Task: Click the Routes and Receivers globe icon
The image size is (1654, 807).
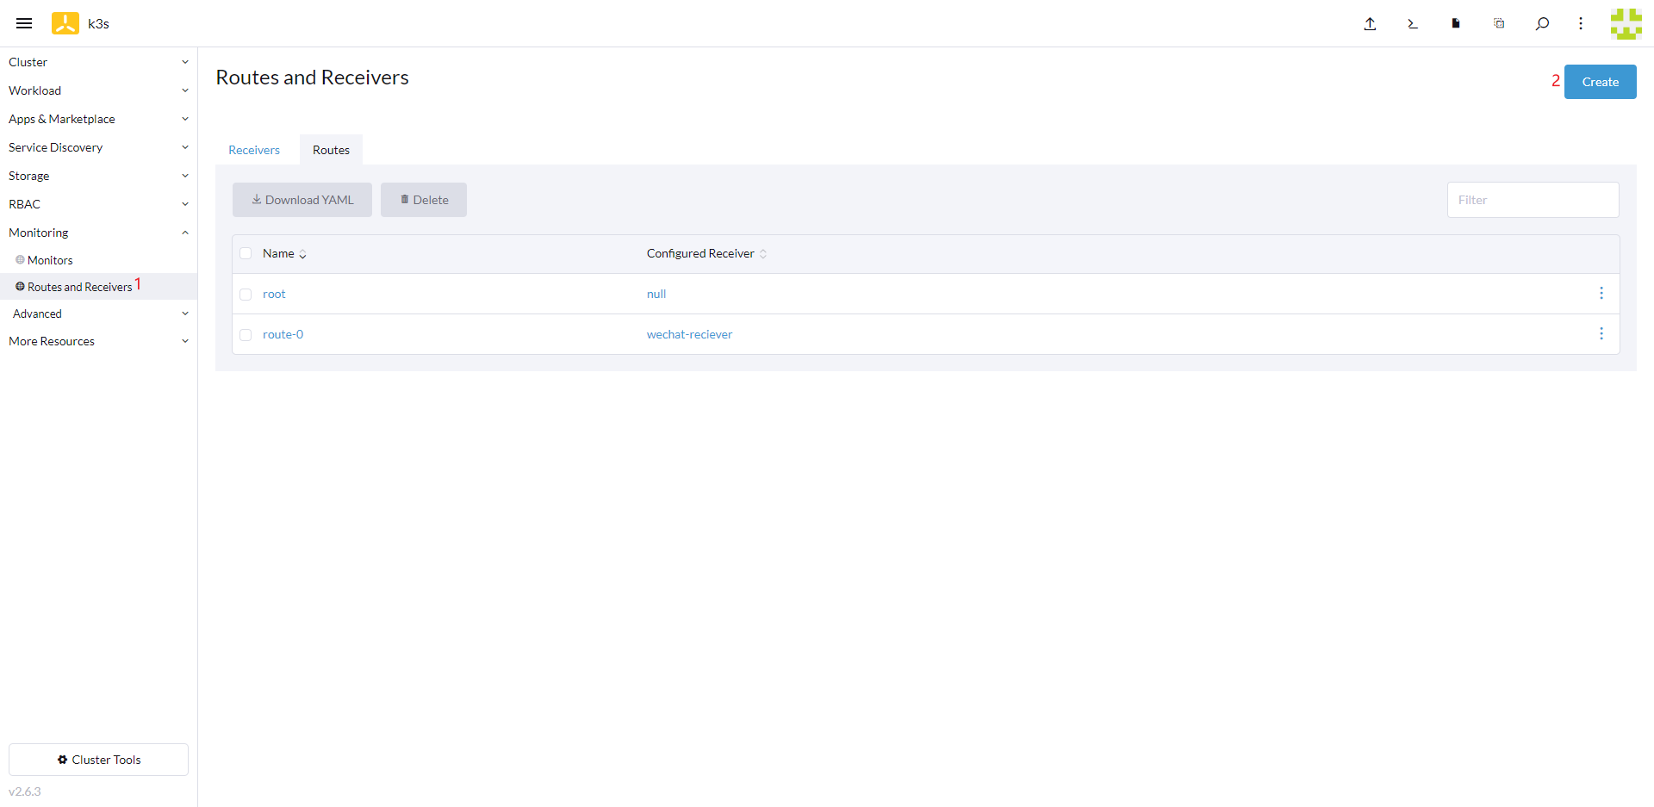Action: click(20, 286)
